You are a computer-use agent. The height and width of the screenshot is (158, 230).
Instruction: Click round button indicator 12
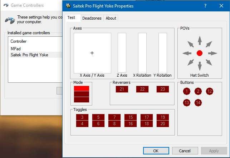pyautogui.click(x=210, y=91)
